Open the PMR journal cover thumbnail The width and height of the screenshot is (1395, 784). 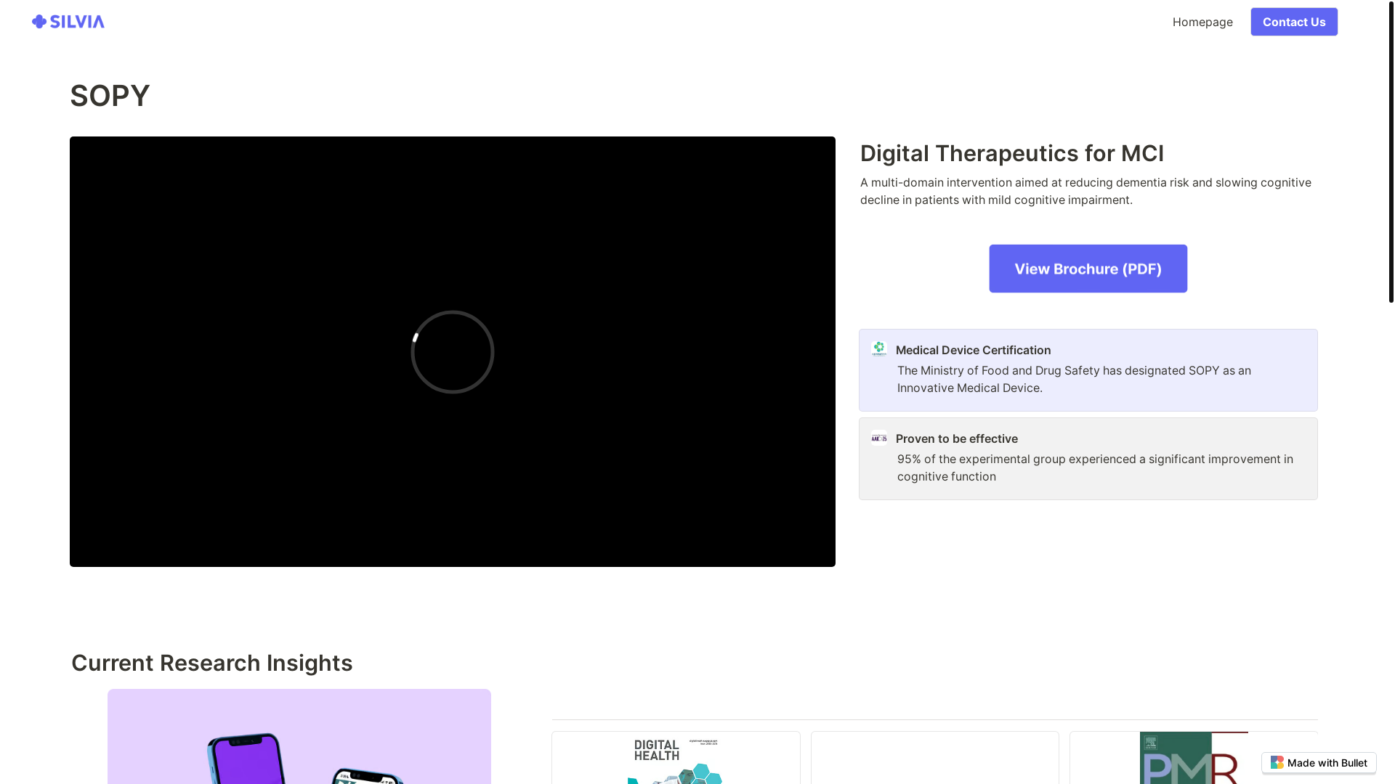(x=1194, y=758)
